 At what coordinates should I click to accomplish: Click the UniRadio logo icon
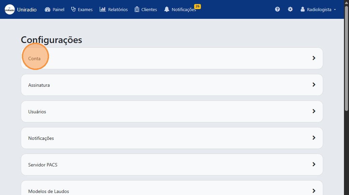click(10, 9)
